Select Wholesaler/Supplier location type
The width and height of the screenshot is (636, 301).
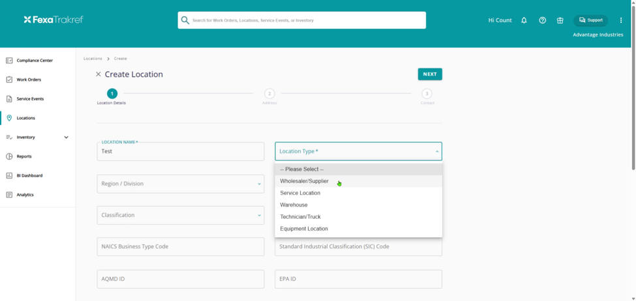359,181
